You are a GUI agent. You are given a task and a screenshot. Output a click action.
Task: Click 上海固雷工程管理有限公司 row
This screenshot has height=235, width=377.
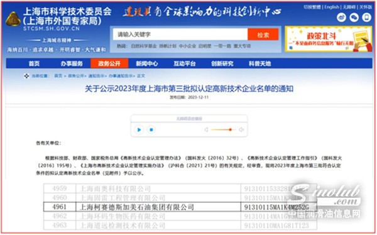(x=122, y=198)
